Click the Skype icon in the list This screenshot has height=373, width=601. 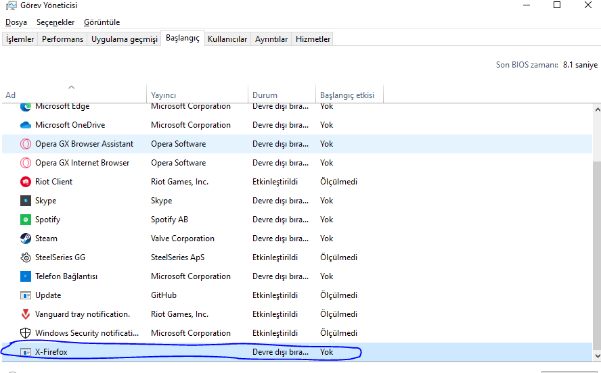coord(26,201)
